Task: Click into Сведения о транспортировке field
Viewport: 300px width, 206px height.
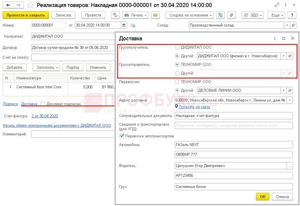Action: [x=234, y=125]
